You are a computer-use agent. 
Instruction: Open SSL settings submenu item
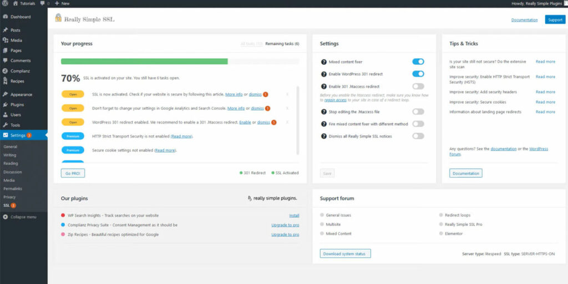pyautogui.click(x=7, y=205)
